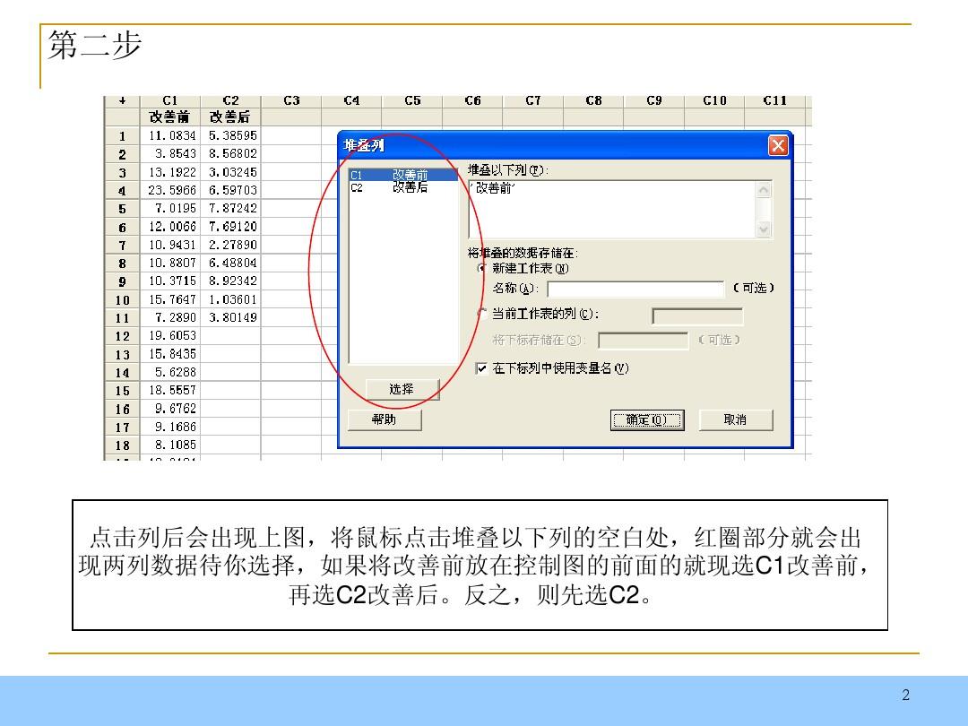Select C2 改善后 in the column list
Image resolution: width=968 pixels, height=726 pixels.
pos(403,187)
